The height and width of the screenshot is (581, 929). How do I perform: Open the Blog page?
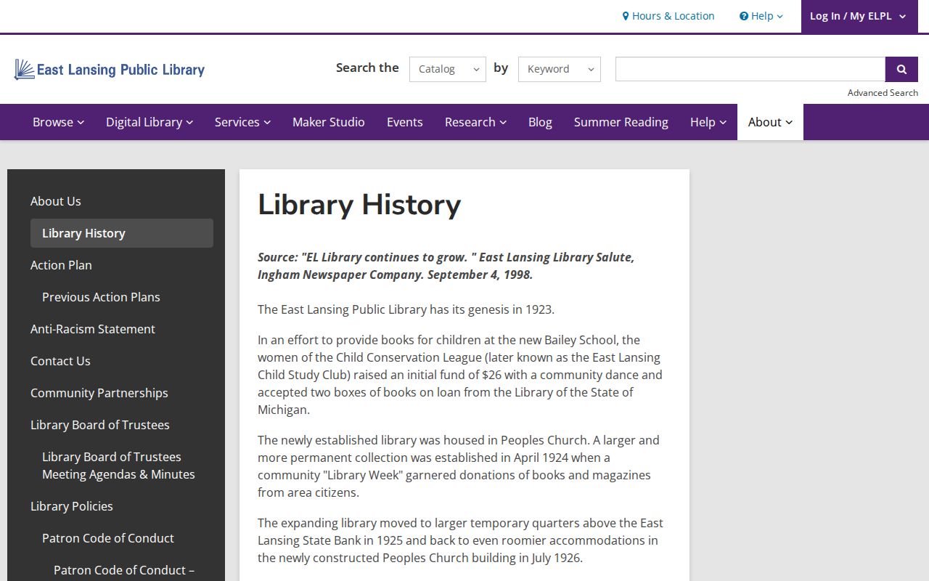(x=540, y=122)
